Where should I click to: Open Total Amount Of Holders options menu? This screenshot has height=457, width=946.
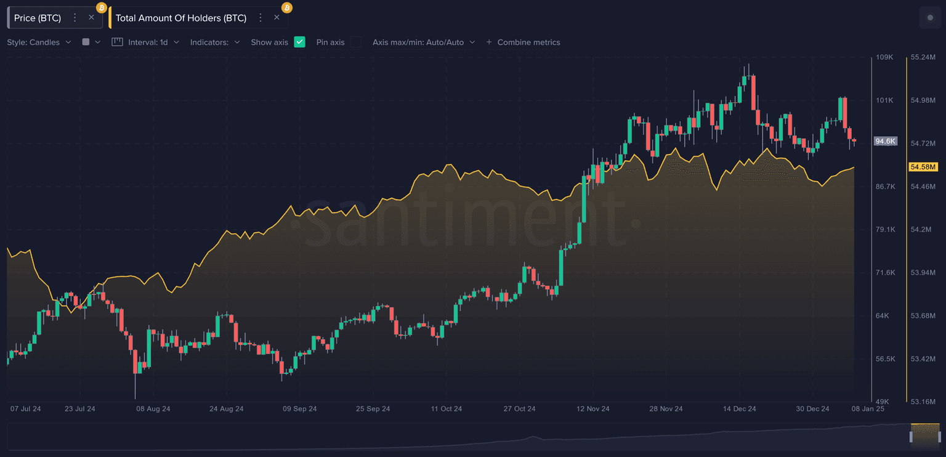[x=261, y=18]
